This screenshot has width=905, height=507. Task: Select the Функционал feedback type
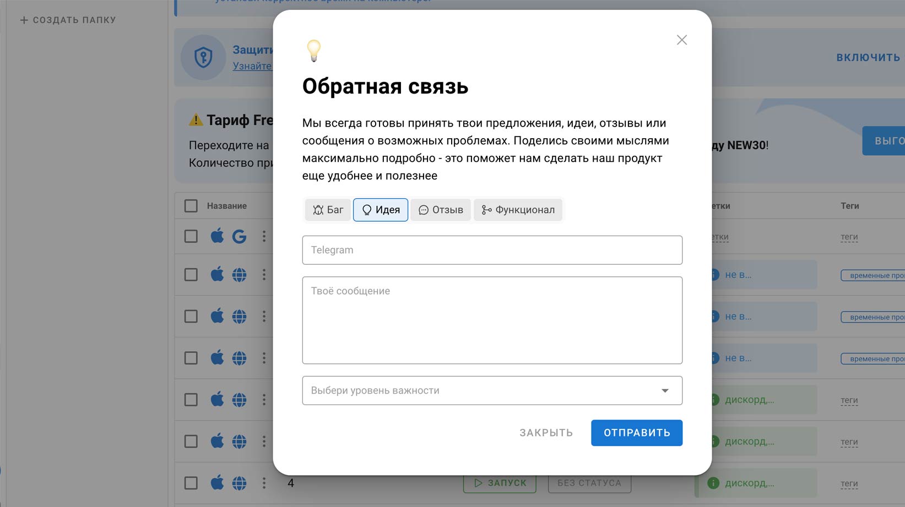pyautogui.click(x=518, y=210)
